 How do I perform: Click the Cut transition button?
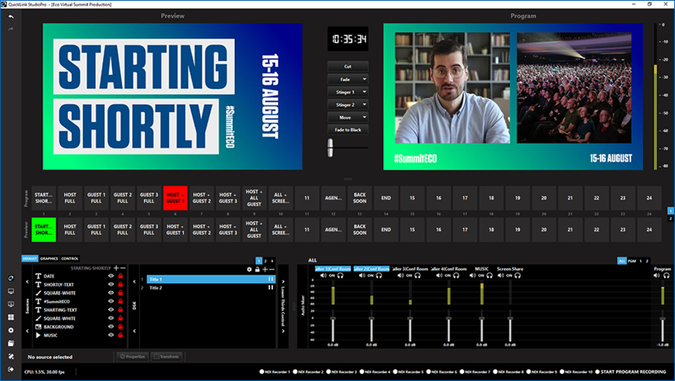347,66
